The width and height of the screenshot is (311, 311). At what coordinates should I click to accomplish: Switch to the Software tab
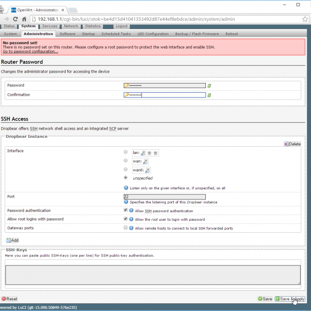(x=67, y=34)
